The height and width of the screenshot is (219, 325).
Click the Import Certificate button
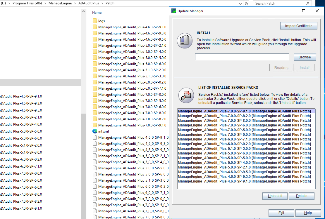point(299,26)
